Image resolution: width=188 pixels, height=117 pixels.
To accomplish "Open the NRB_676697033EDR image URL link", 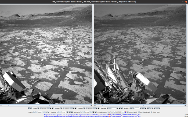I will coord(92,115).
